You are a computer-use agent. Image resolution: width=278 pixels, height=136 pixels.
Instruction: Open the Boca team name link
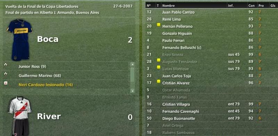(48, 39)
